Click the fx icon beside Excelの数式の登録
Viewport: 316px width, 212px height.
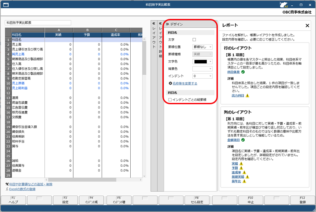[7, 189]
